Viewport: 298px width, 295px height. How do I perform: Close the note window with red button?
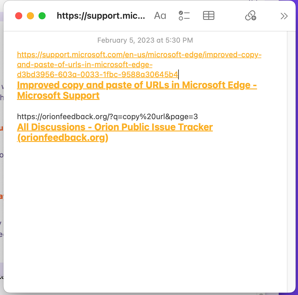pyautogui.click(x=19, y=16)
